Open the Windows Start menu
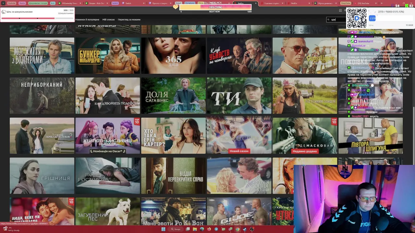The image size is (415, 233). pyautogui.click(x=163, y=229)
